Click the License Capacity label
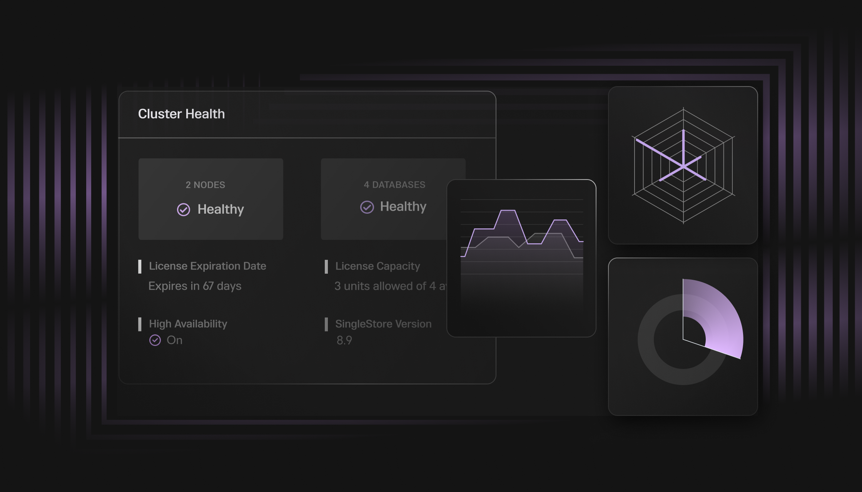The image size is (862, 492). [378, 266]
